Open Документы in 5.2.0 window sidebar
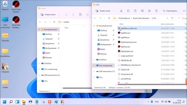This screenshot has height=105, width=187. coord(105,40)
